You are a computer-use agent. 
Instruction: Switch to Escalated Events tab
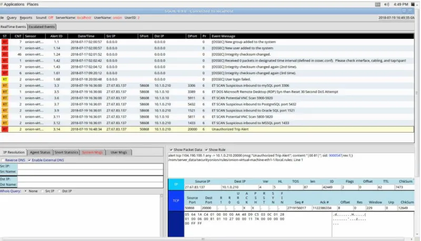pos(42,27)
